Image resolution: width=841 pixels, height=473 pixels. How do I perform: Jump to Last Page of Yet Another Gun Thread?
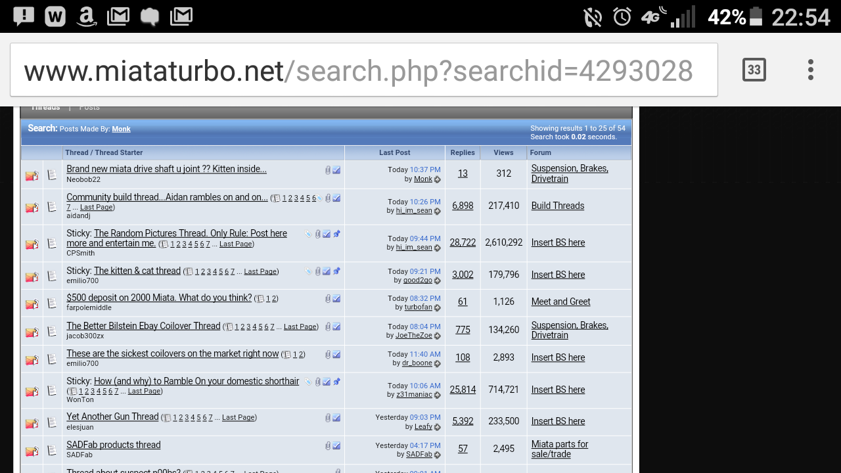click(x=238, y=418)
